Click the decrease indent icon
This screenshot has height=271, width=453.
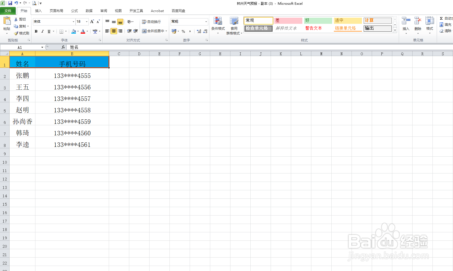point(129,31)
